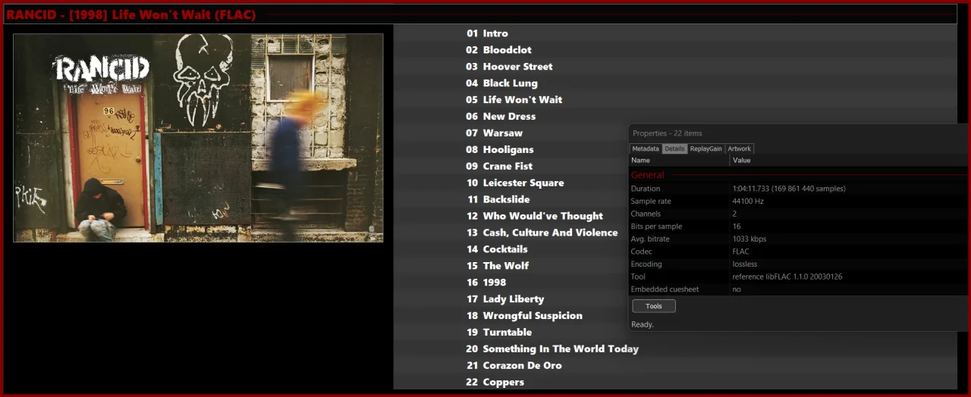Click the Duration value 1:04:11.733
Screen dimensions: 971x397
789,189
